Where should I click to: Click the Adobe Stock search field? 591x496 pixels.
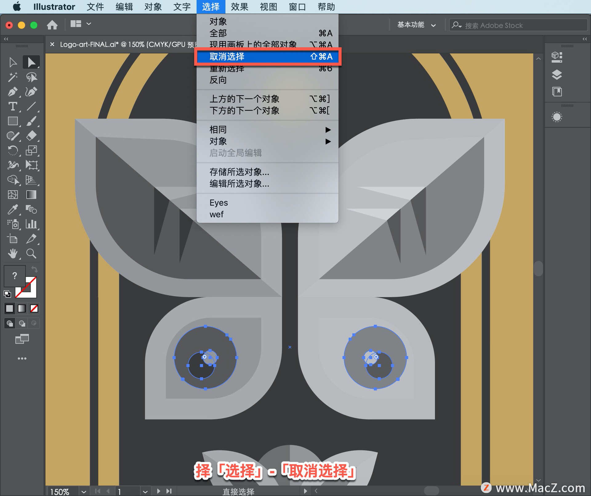tap(492, 24)
